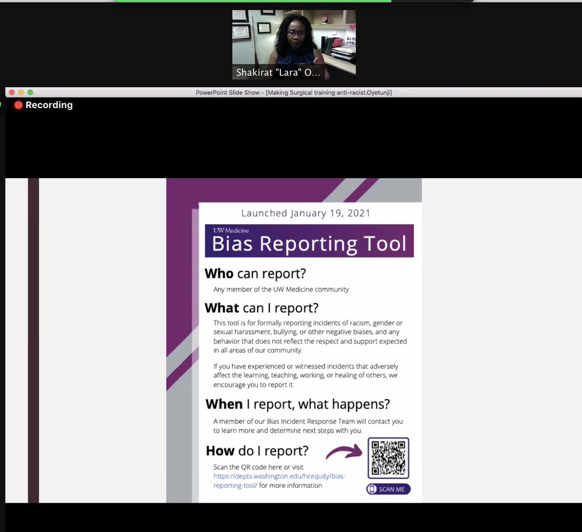
Task: Click the line 'A member of our Bias Incident Response Team'
Action: [x=308, y=421]
